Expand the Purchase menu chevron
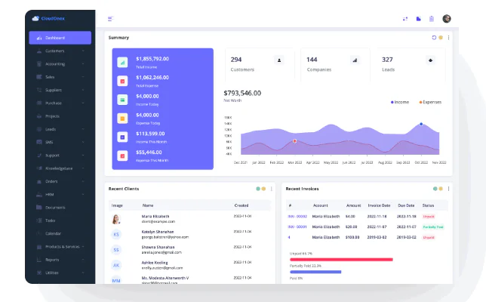 coord(83,103)
